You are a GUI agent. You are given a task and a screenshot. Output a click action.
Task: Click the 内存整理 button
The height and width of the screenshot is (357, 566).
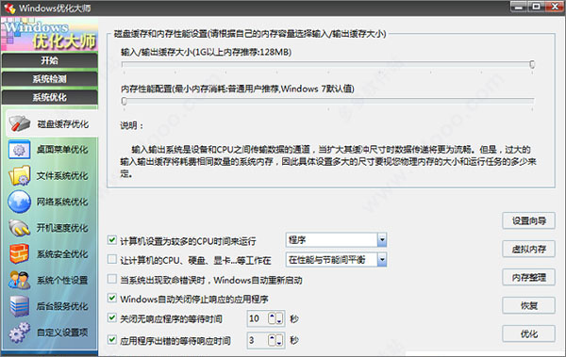click(529, 277)
